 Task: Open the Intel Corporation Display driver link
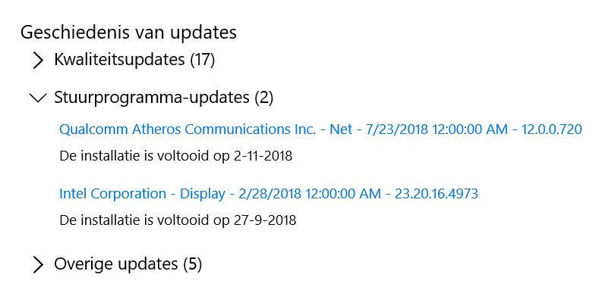(x=269, y=194)
